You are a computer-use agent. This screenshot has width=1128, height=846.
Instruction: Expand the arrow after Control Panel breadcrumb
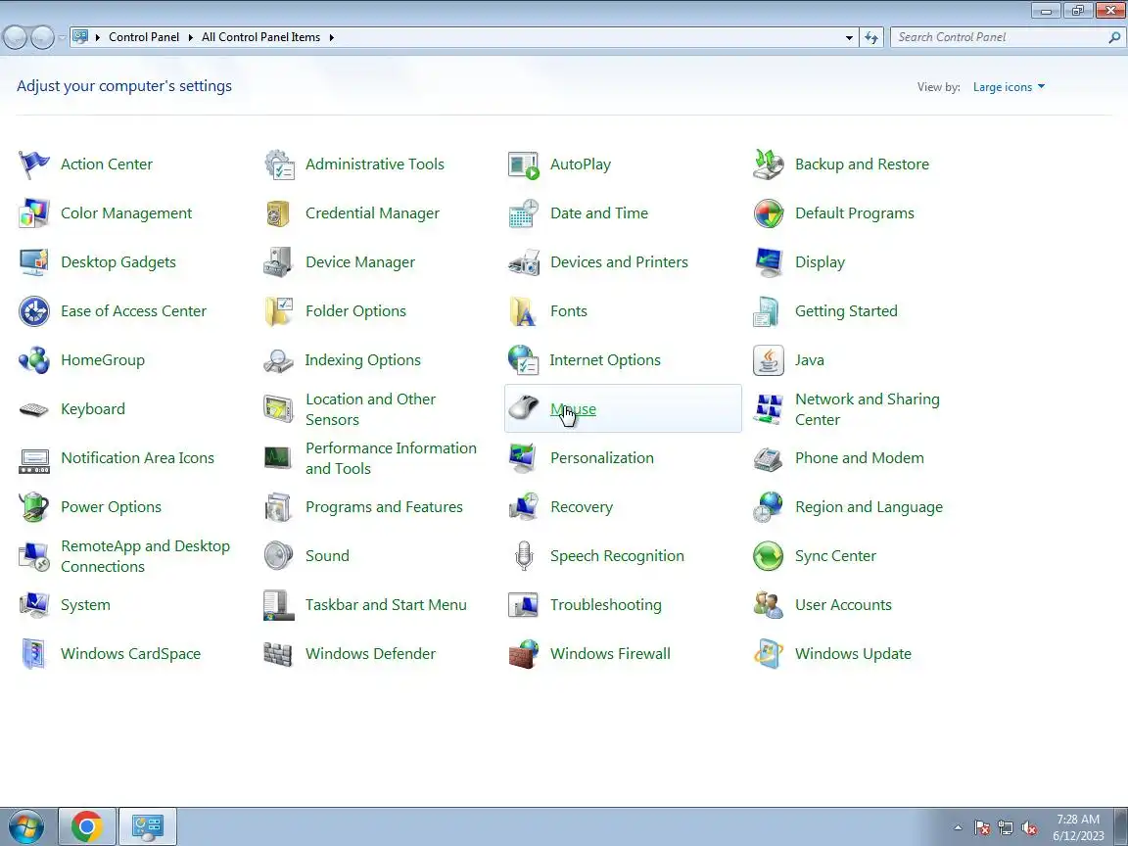coord(191,37)
